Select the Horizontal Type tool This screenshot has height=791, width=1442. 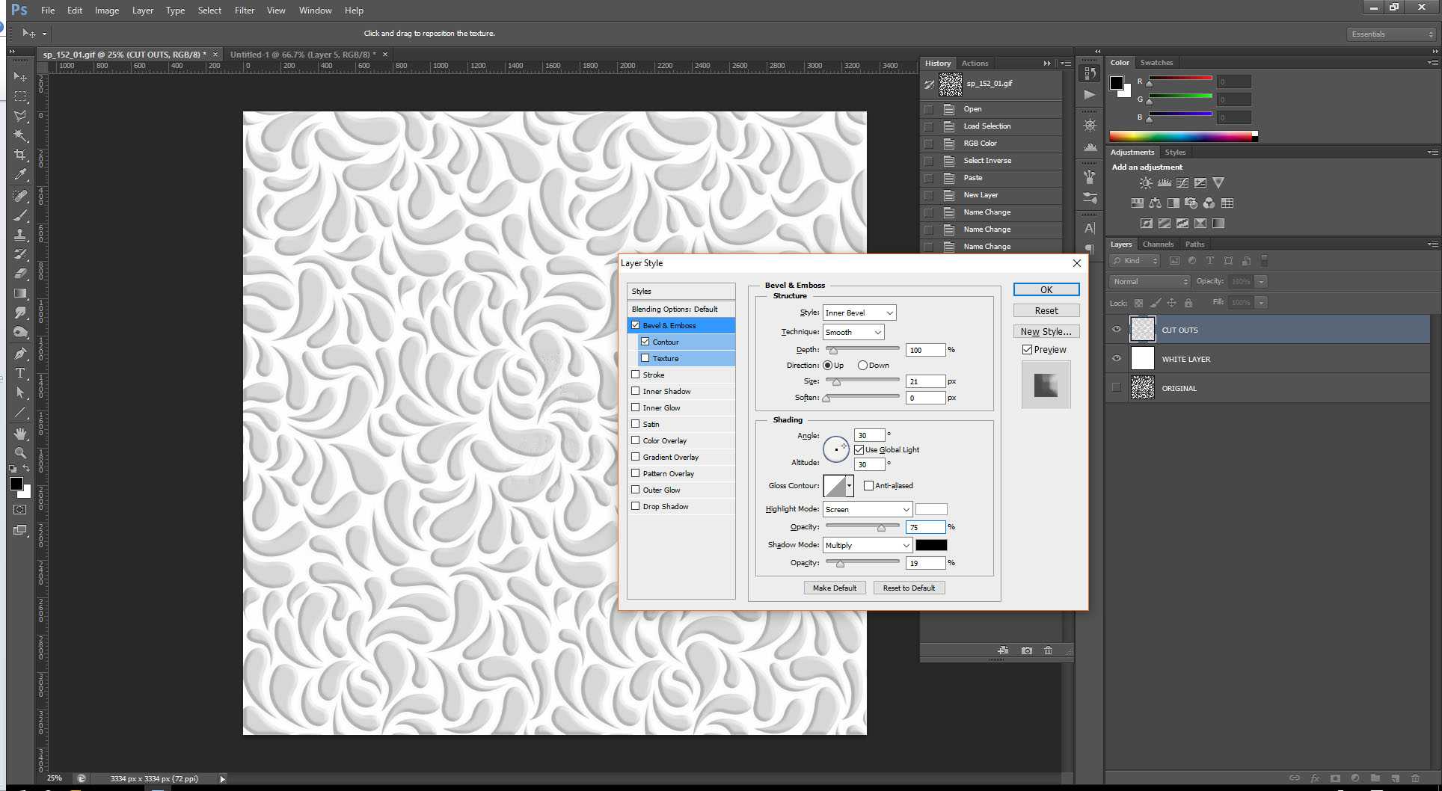(x=20, y=373)
